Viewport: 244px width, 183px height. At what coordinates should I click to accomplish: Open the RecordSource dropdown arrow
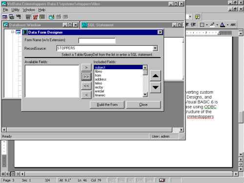pos(155,48)
